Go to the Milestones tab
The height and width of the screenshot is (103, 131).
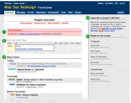click(41, 13)
